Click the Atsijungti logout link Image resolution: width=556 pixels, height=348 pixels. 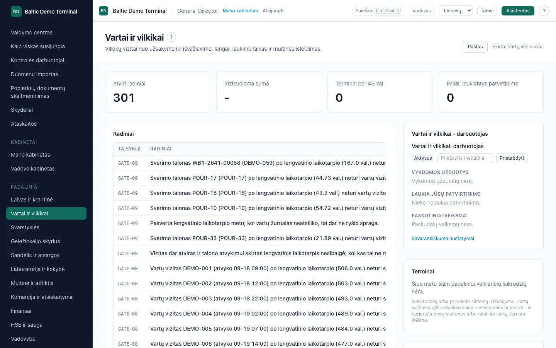click(273, 11)
